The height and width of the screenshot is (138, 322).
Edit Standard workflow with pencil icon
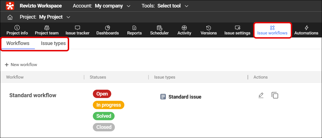(x=261, y=95)
